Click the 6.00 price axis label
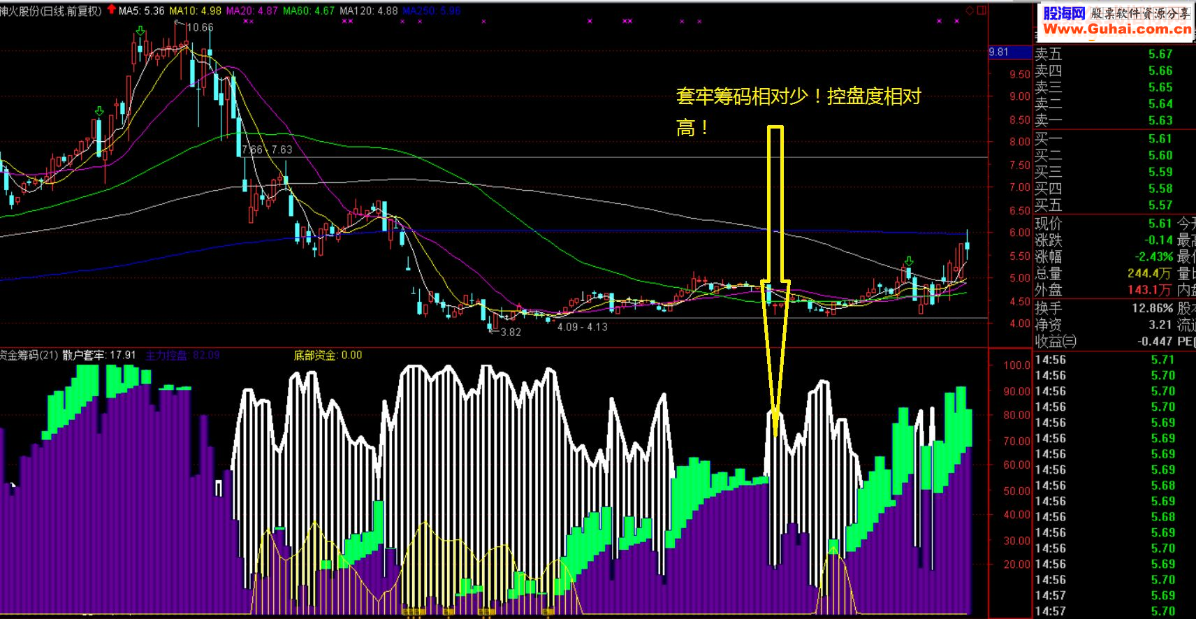This screenshot has width=1196, height=619. click(x=1020, y=233)
